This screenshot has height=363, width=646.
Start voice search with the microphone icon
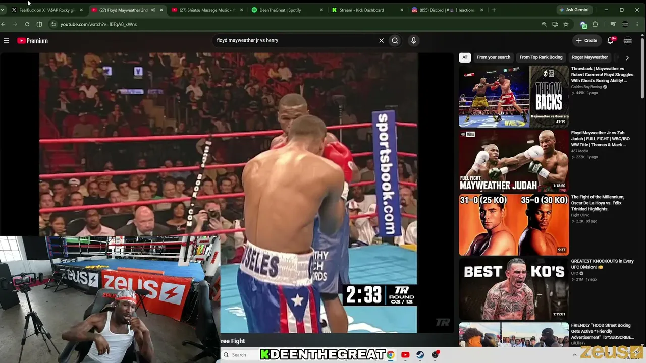click(x=413, y=40)
